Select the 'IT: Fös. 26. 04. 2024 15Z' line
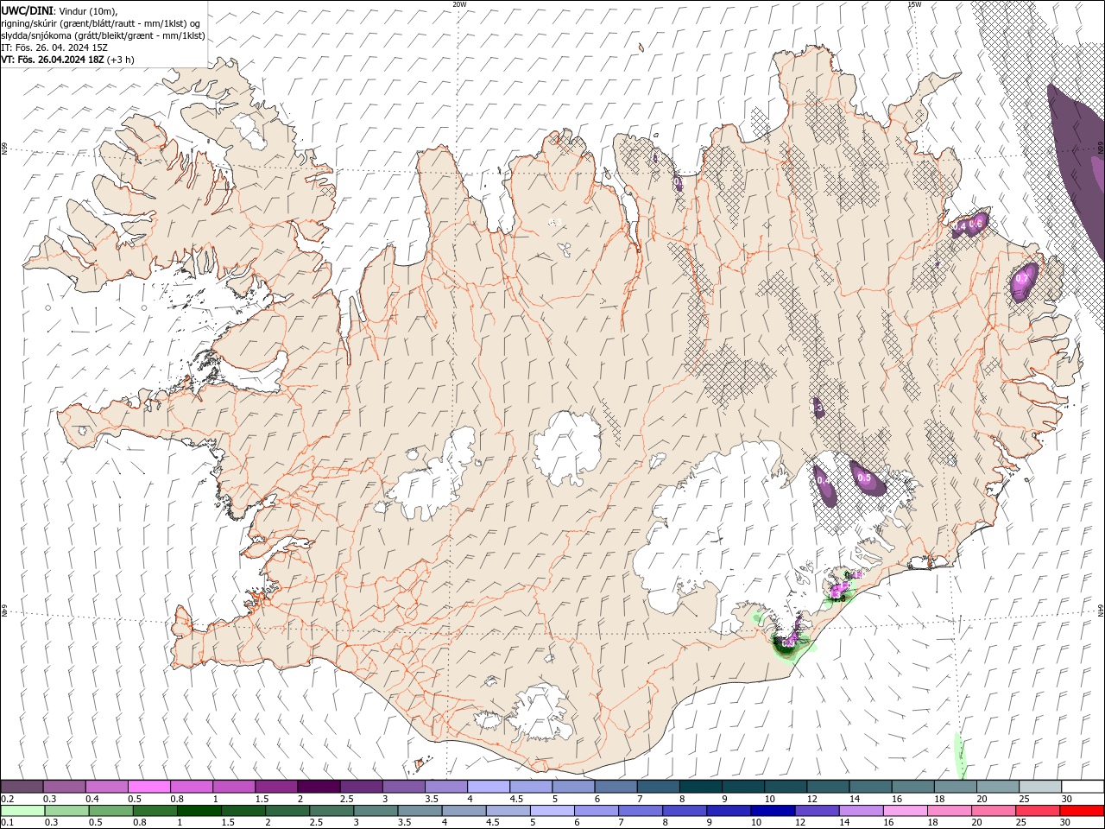This screenshot has width=1105, height=829. (x=54, y=47)
